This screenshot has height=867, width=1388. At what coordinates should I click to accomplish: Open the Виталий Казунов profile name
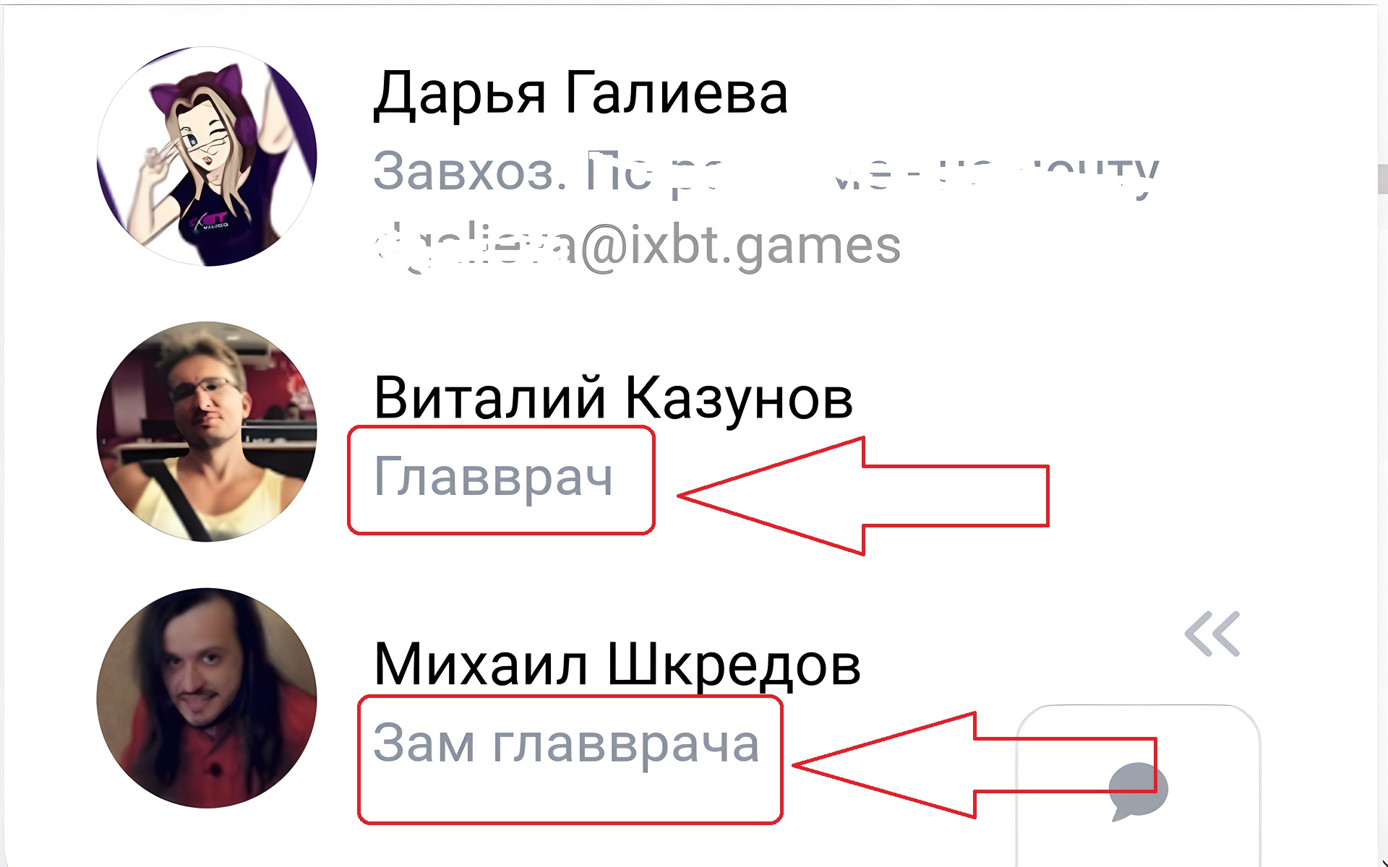(613, 399)
